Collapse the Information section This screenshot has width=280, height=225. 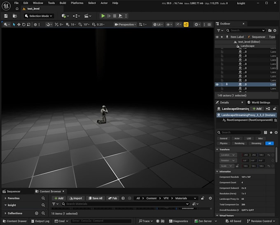point(217,171)
